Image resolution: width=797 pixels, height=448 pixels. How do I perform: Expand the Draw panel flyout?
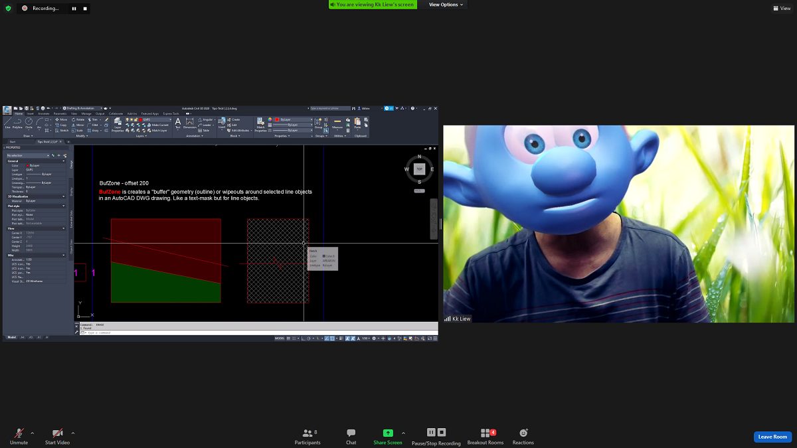tap(28, 136)
